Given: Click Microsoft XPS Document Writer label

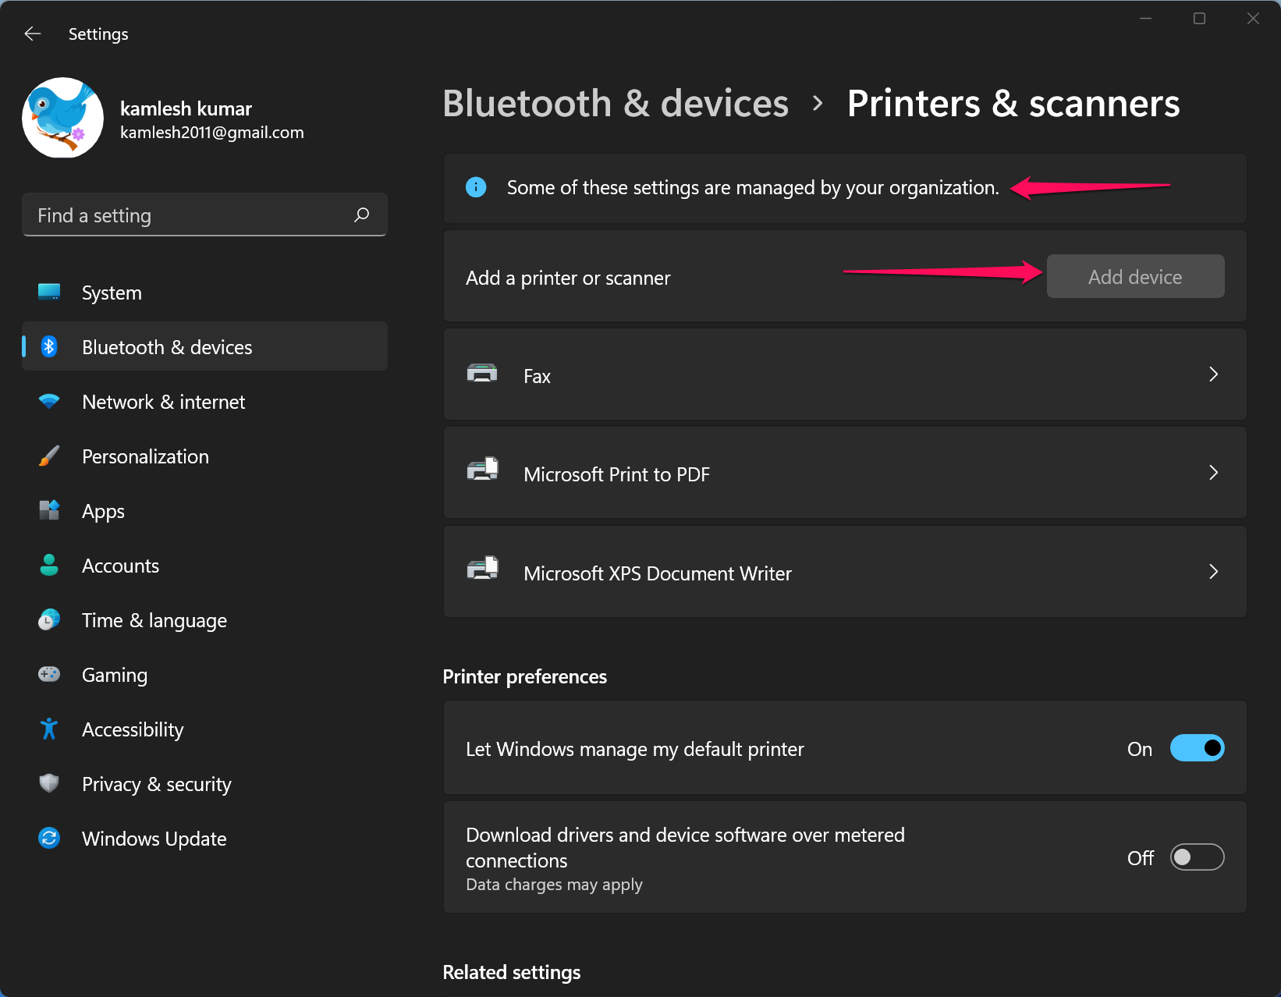Looking at the screenshot, I should coord(658,573).
